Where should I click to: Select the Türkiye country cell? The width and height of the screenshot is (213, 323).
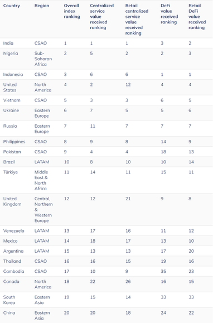[10, 172]
